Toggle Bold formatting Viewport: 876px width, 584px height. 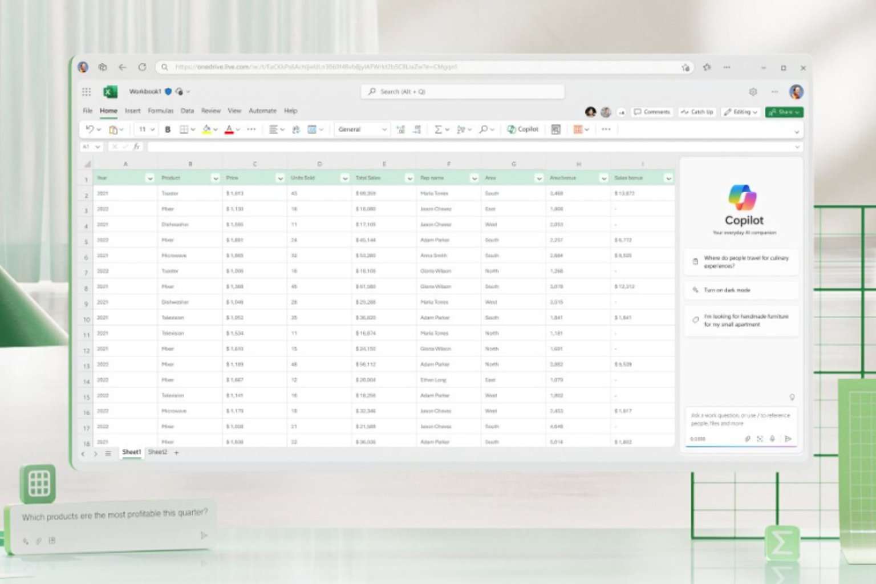click(168, 129)
